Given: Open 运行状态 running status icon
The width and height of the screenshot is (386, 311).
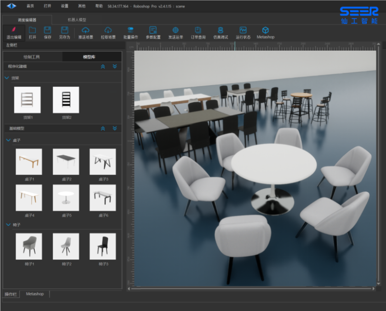Looking at the screenshot, I should click(x=243, y=30).
